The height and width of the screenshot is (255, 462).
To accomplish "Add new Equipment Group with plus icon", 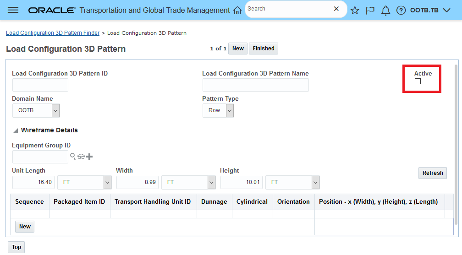I will [89, 157].
